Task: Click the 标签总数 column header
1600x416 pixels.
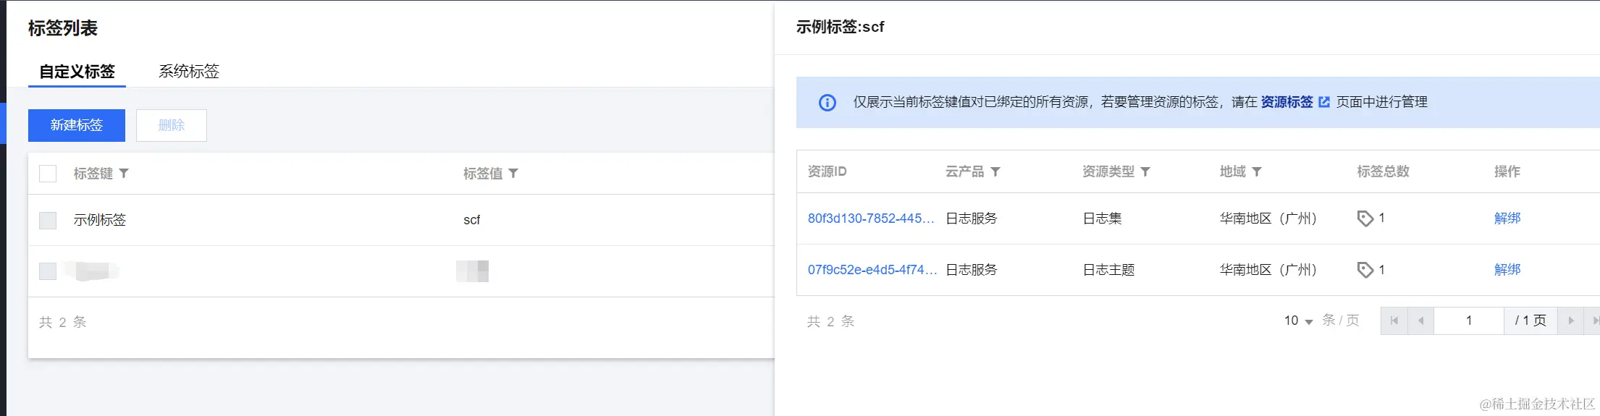Action: click(1383, 171)
